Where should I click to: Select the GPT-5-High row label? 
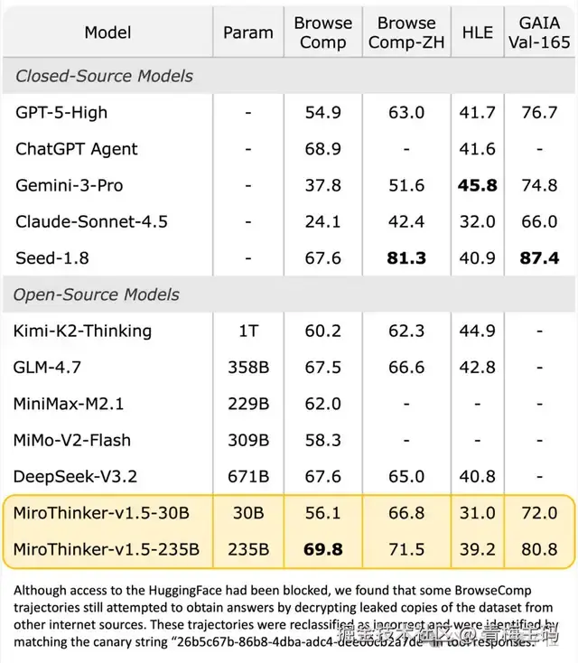pos(61,113)
